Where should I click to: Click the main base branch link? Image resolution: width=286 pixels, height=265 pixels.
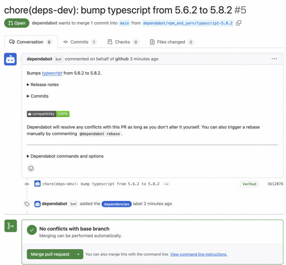click(124, 23)
